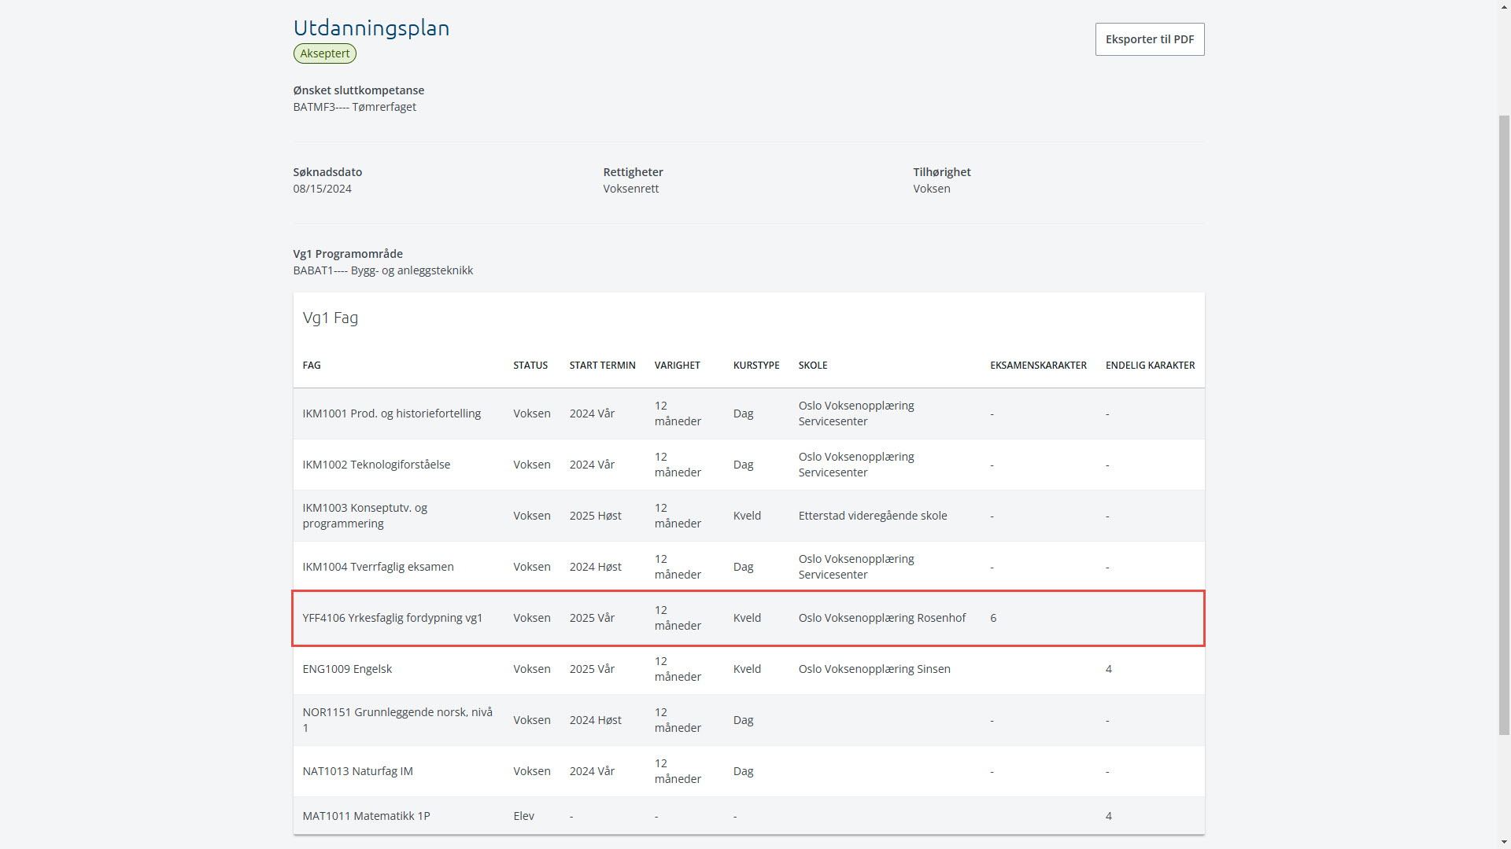The height and width of the screenshot is (849, 1511).
Task: Click the SKOLE column header
Action: (x=812, y=366)
